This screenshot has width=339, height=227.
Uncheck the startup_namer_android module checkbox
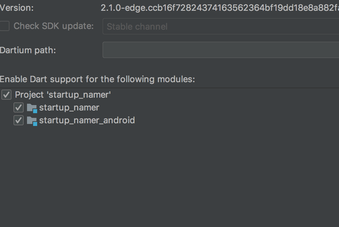pos(19,120)
